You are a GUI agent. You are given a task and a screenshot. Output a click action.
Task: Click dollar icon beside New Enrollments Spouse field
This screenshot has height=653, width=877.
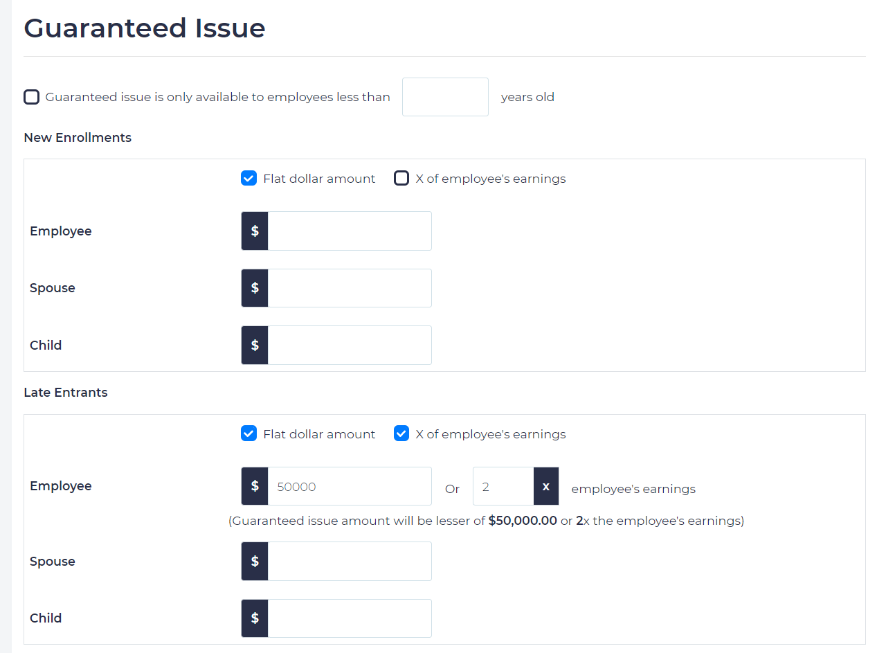255,288
